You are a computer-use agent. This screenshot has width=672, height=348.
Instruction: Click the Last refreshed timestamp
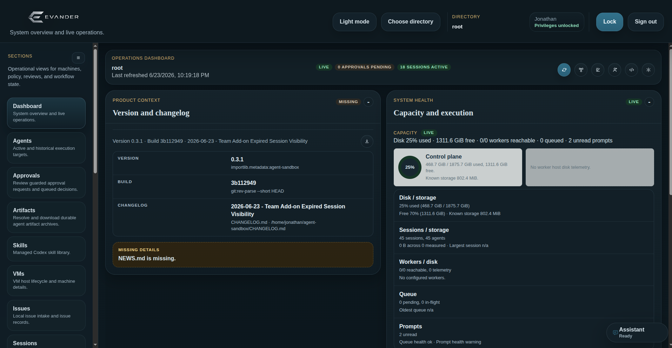click(160, 75)
